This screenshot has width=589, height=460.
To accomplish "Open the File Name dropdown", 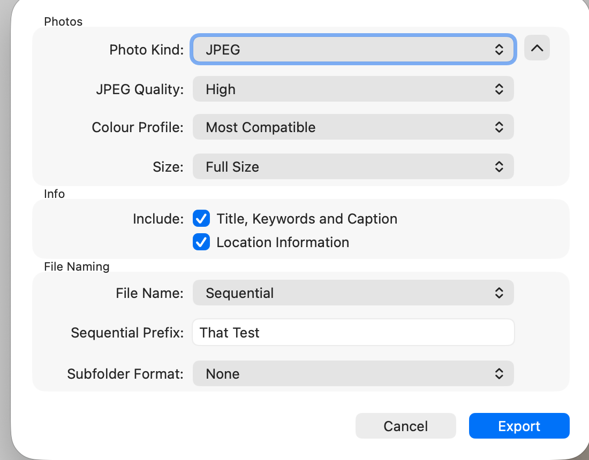I will 343,293.
